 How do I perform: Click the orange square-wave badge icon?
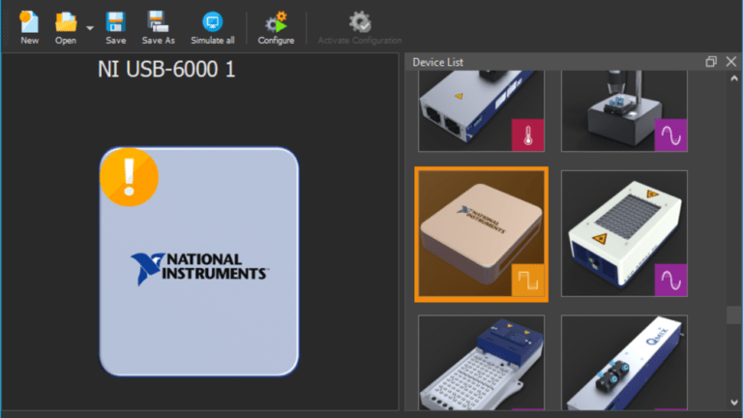click(527, 281)
